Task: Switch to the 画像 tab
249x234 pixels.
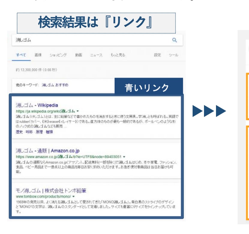Action: (38, 55)
